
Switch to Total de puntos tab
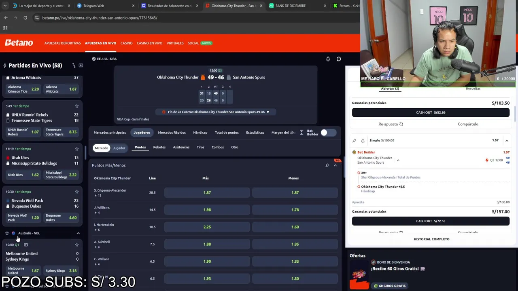(227, 133)
